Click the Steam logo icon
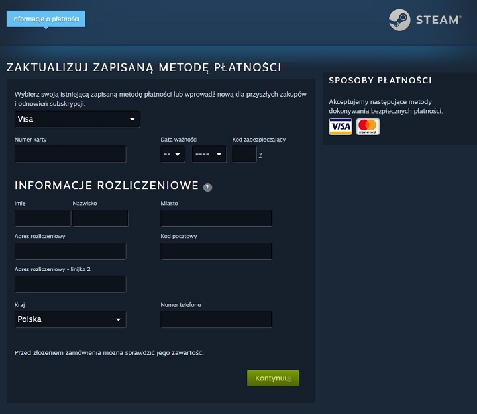 399,20
